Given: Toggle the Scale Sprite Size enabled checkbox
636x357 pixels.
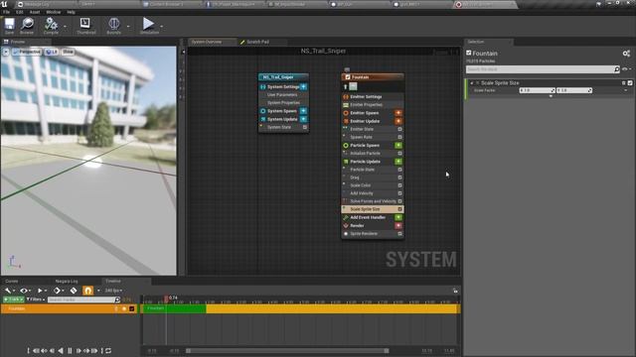Looking at the screenshot, I should (630, 83).
